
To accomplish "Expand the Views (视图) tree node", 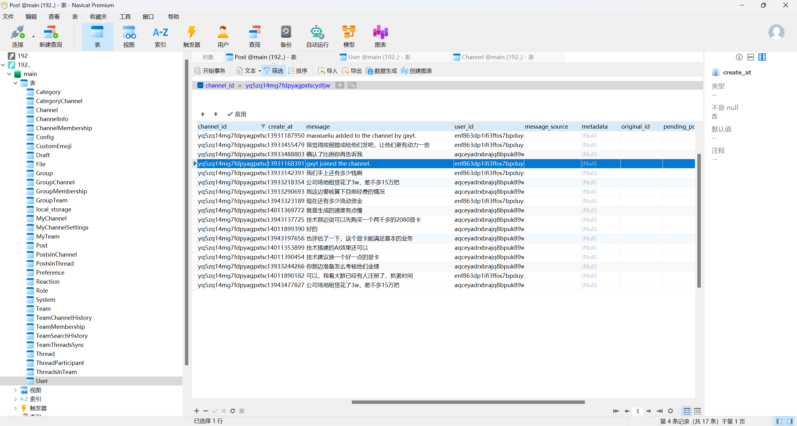I will (x=15, y=390).
